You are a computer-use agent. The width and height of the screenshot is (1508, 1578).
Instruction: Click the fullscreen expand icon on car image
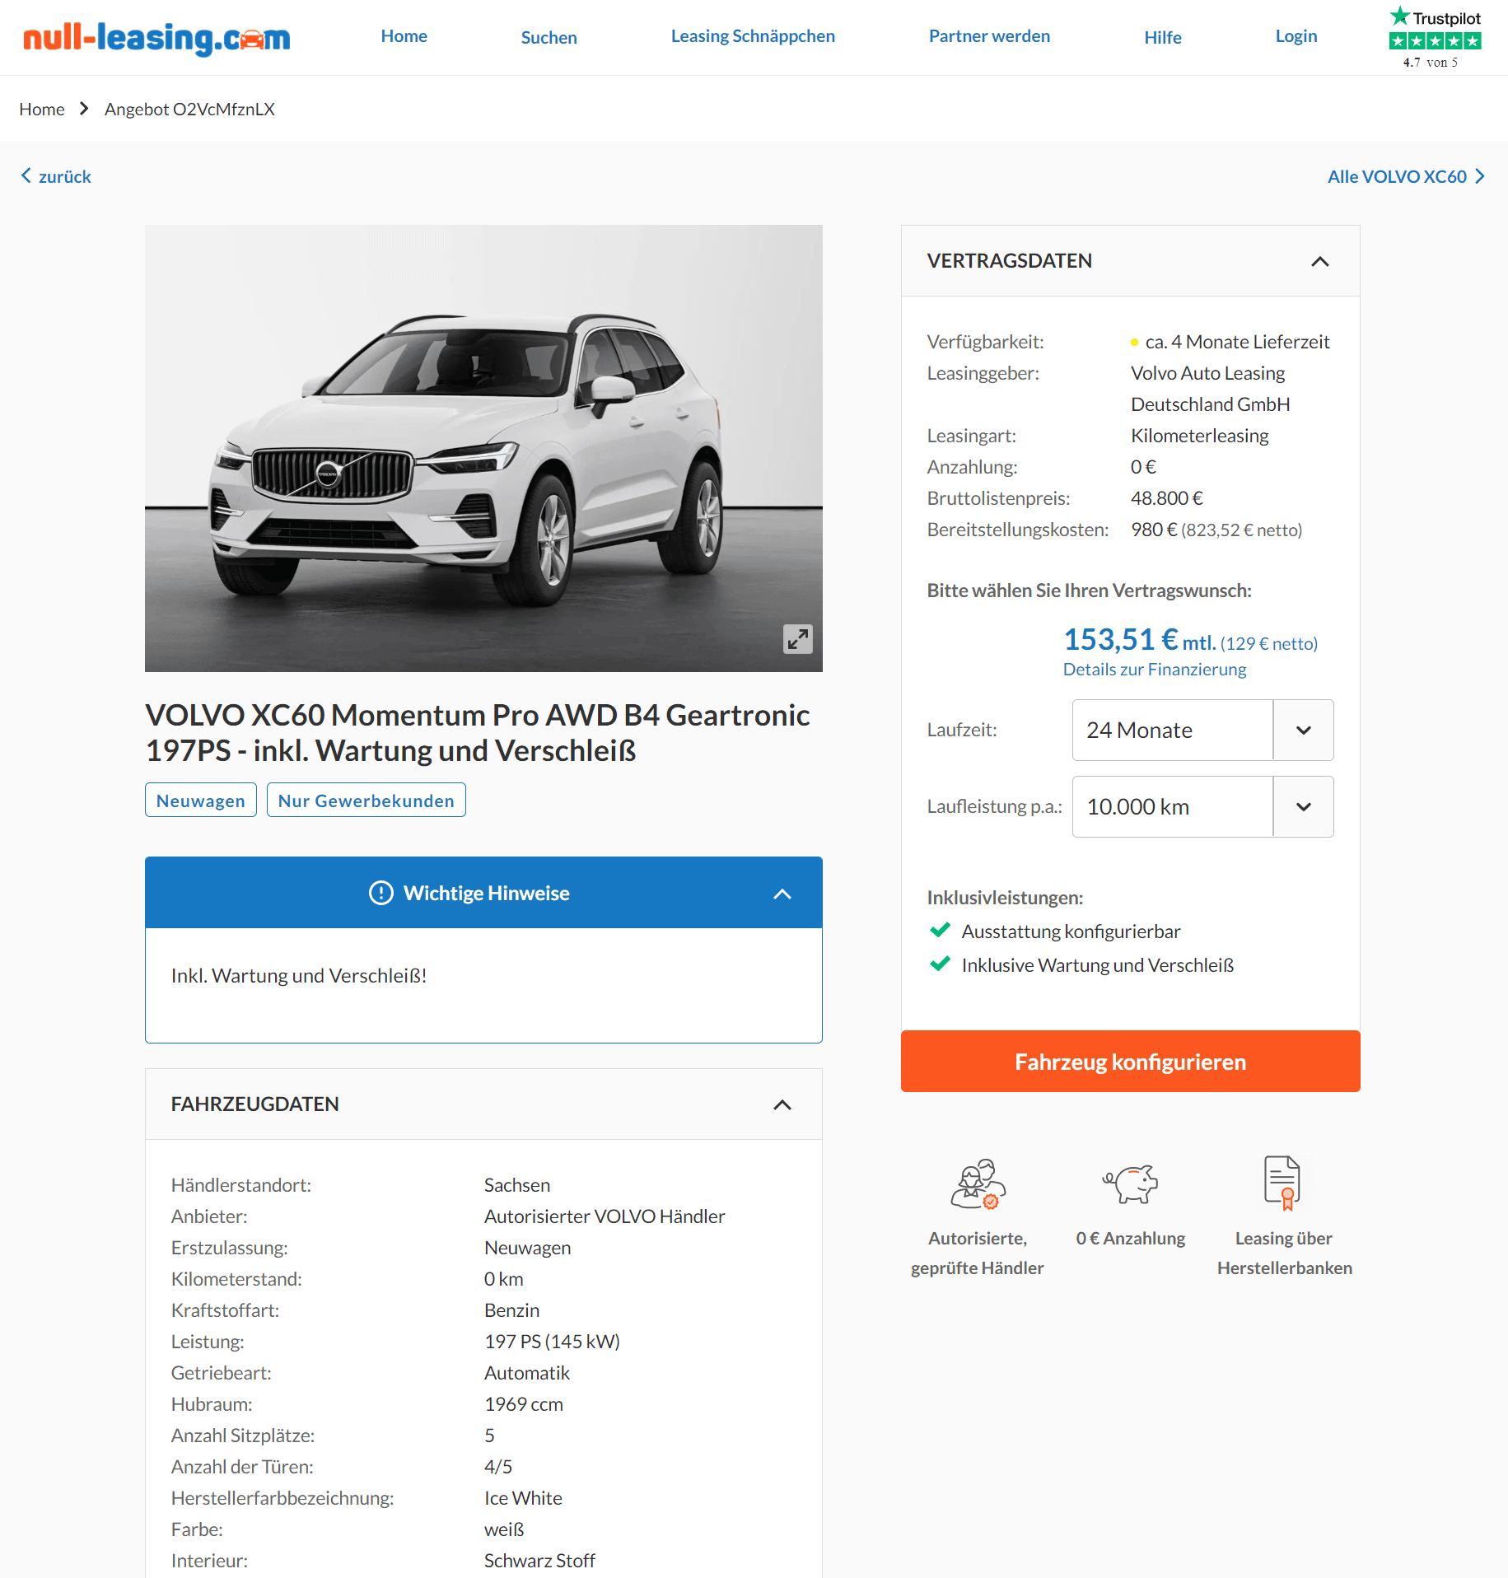pos(797,639)
